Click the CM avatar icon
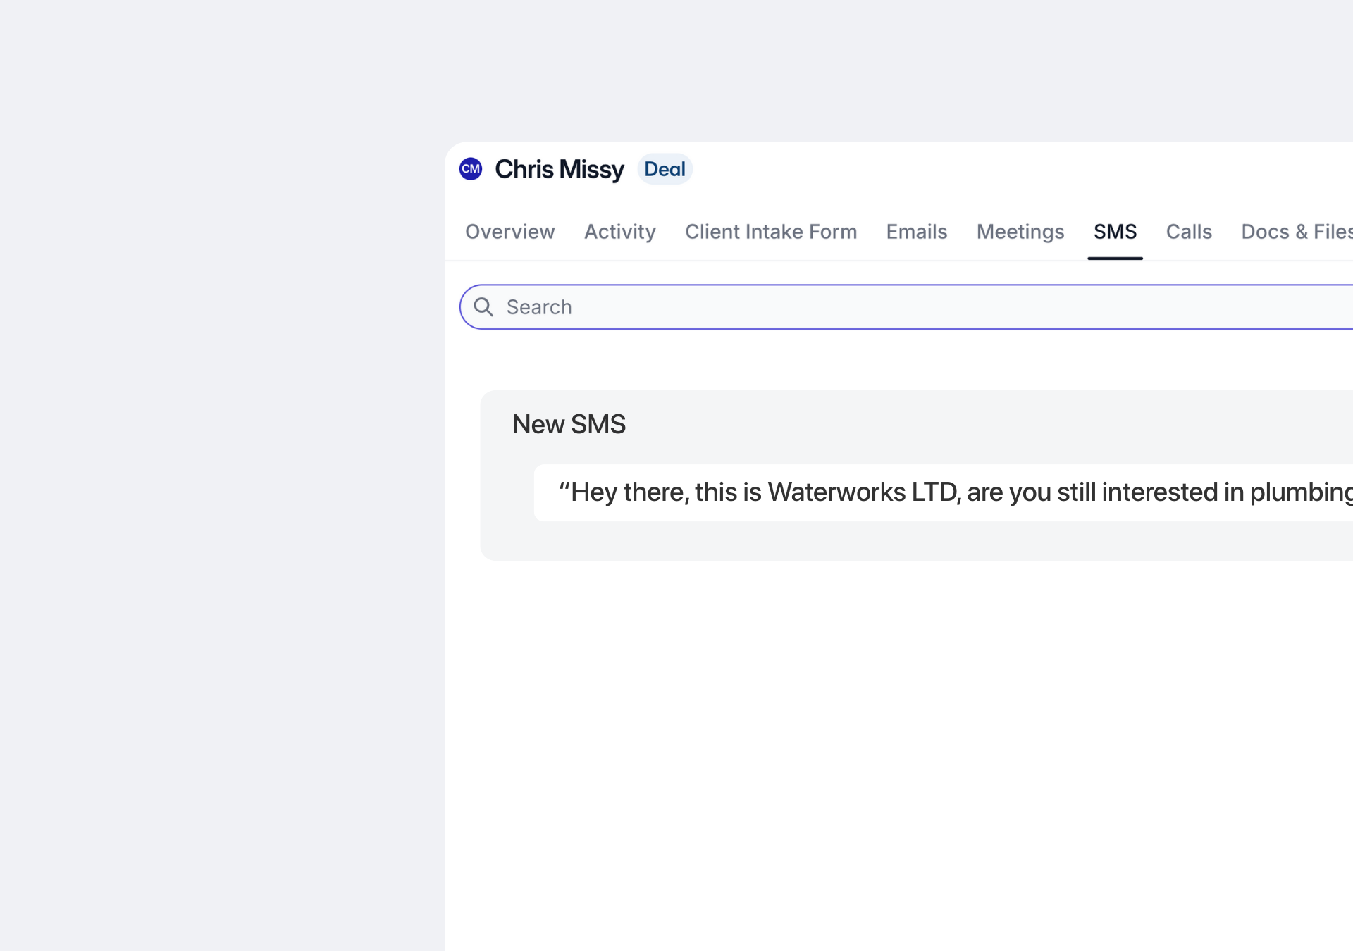The image size is (1353, 951). pos(471,169)
